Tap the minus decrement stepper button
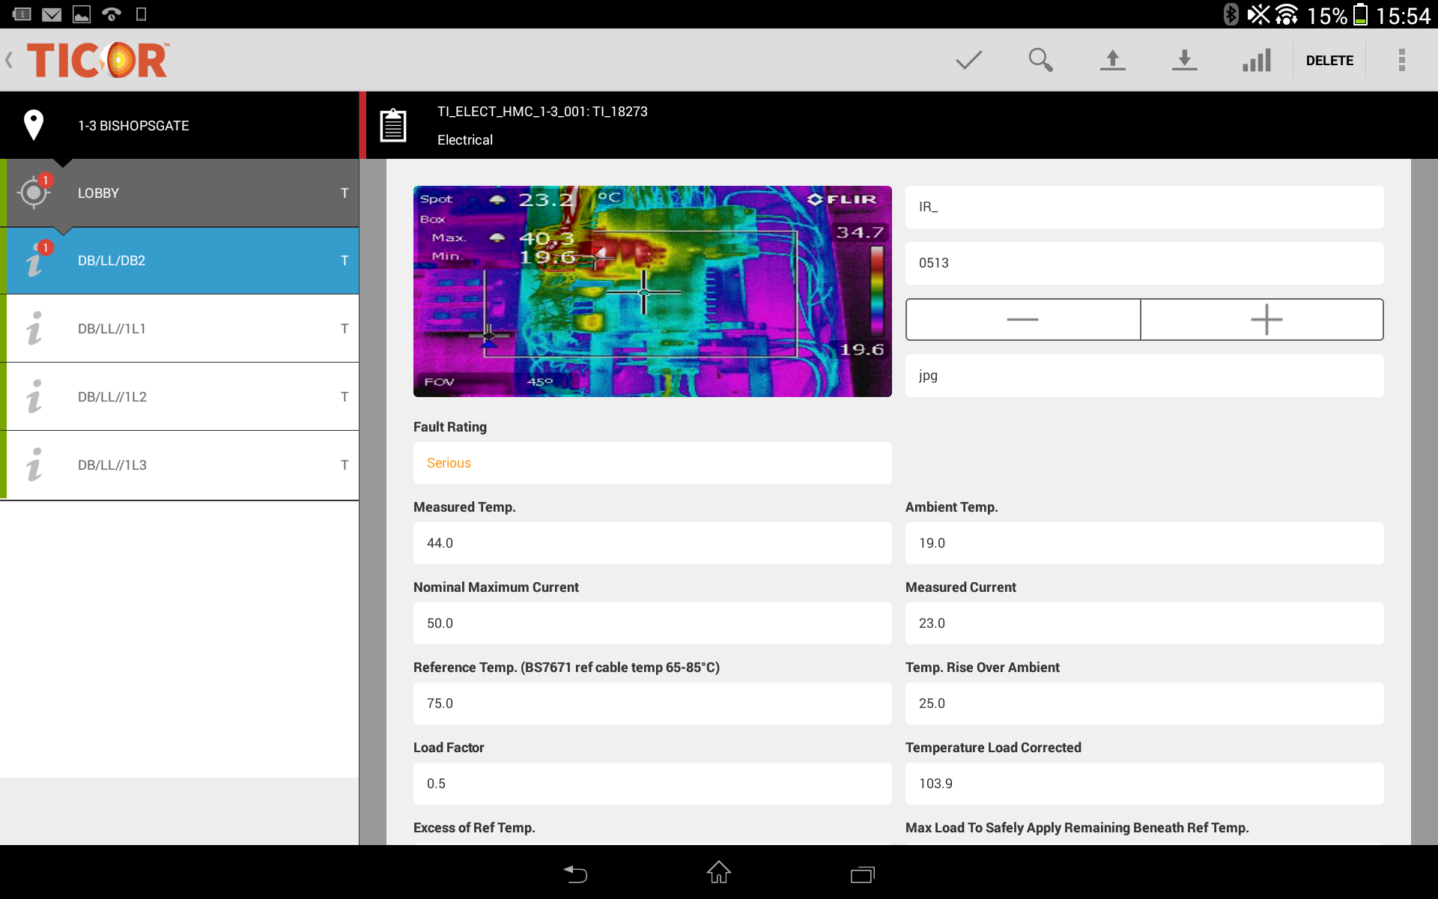The height and width of the screenshot is (899, 1438). (x=1022, y=319)
